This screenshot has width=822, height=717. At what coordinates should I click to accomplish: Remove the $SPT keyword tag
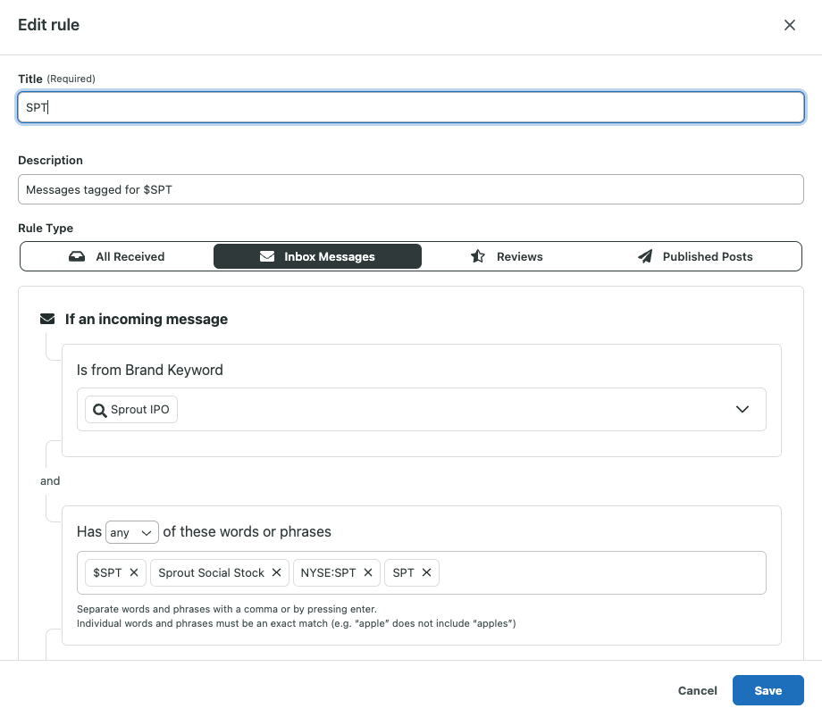pyautogui.click(x=134, y=572)
